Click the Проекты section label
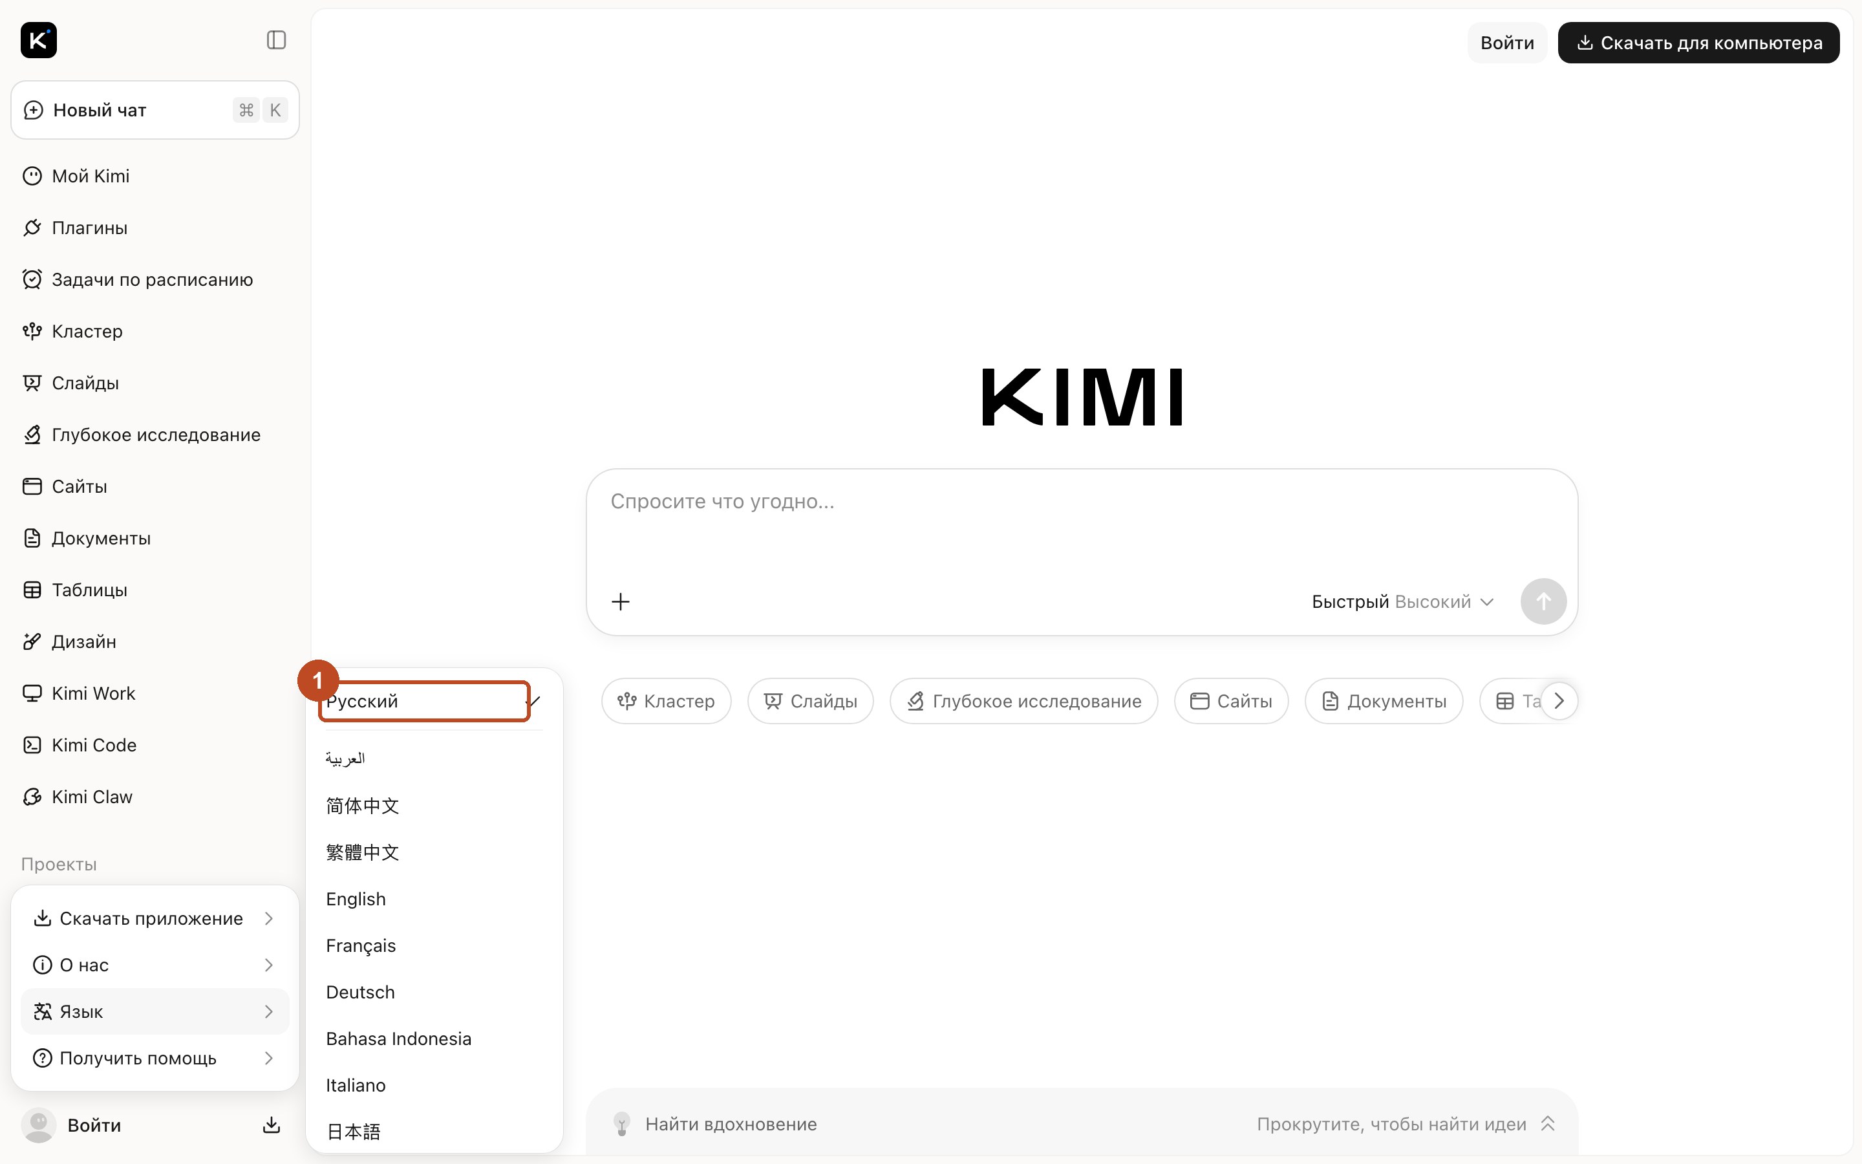Screen dimensions: 1862x1164 [59, 865]
